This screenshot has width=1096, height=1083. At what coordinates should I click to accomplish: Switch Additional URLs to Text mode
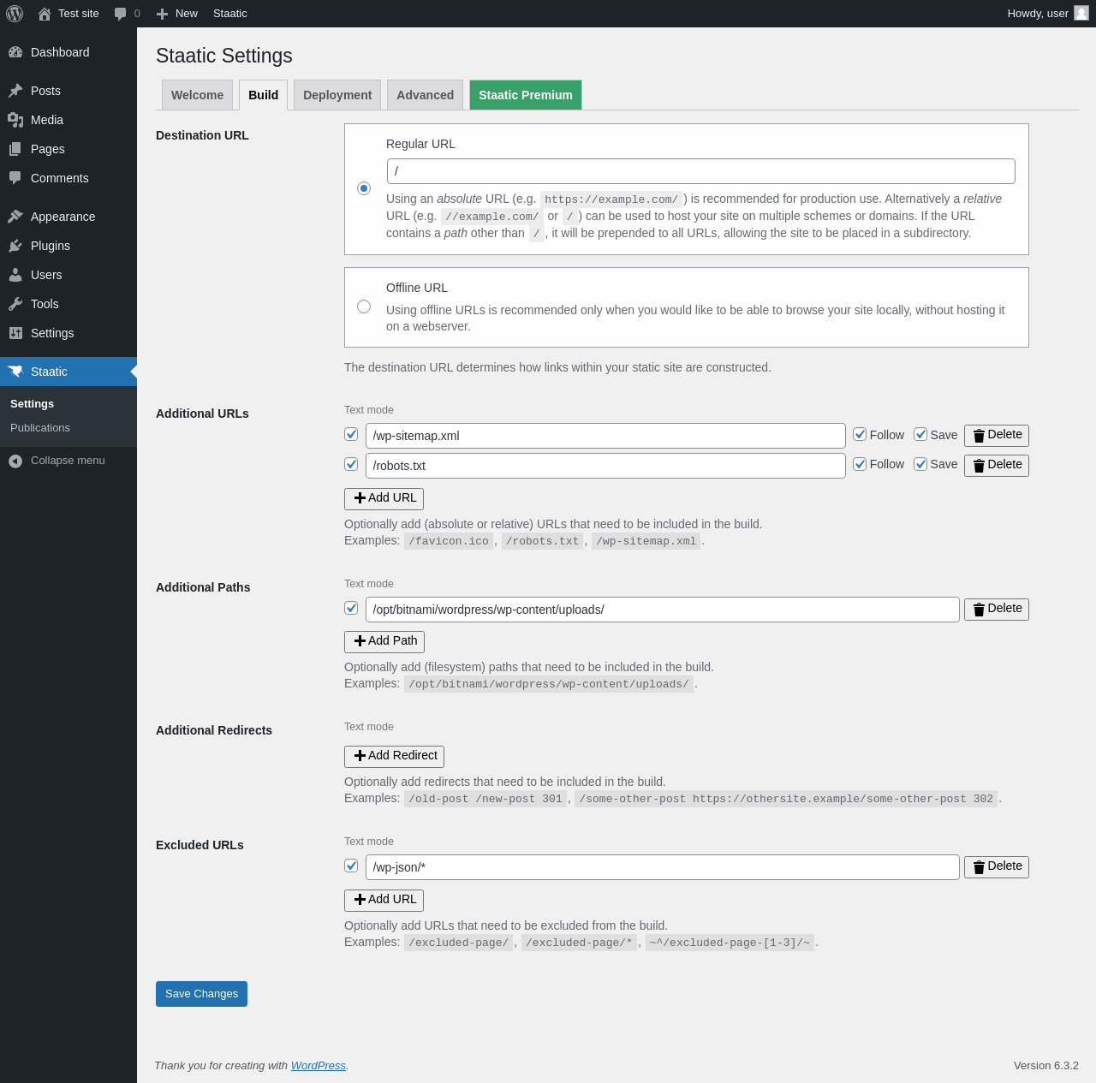coord(369,410)
